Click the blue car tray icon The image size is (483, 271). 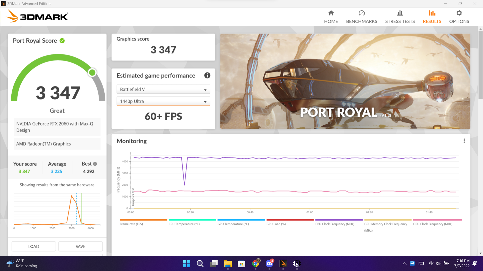(412, 263)
